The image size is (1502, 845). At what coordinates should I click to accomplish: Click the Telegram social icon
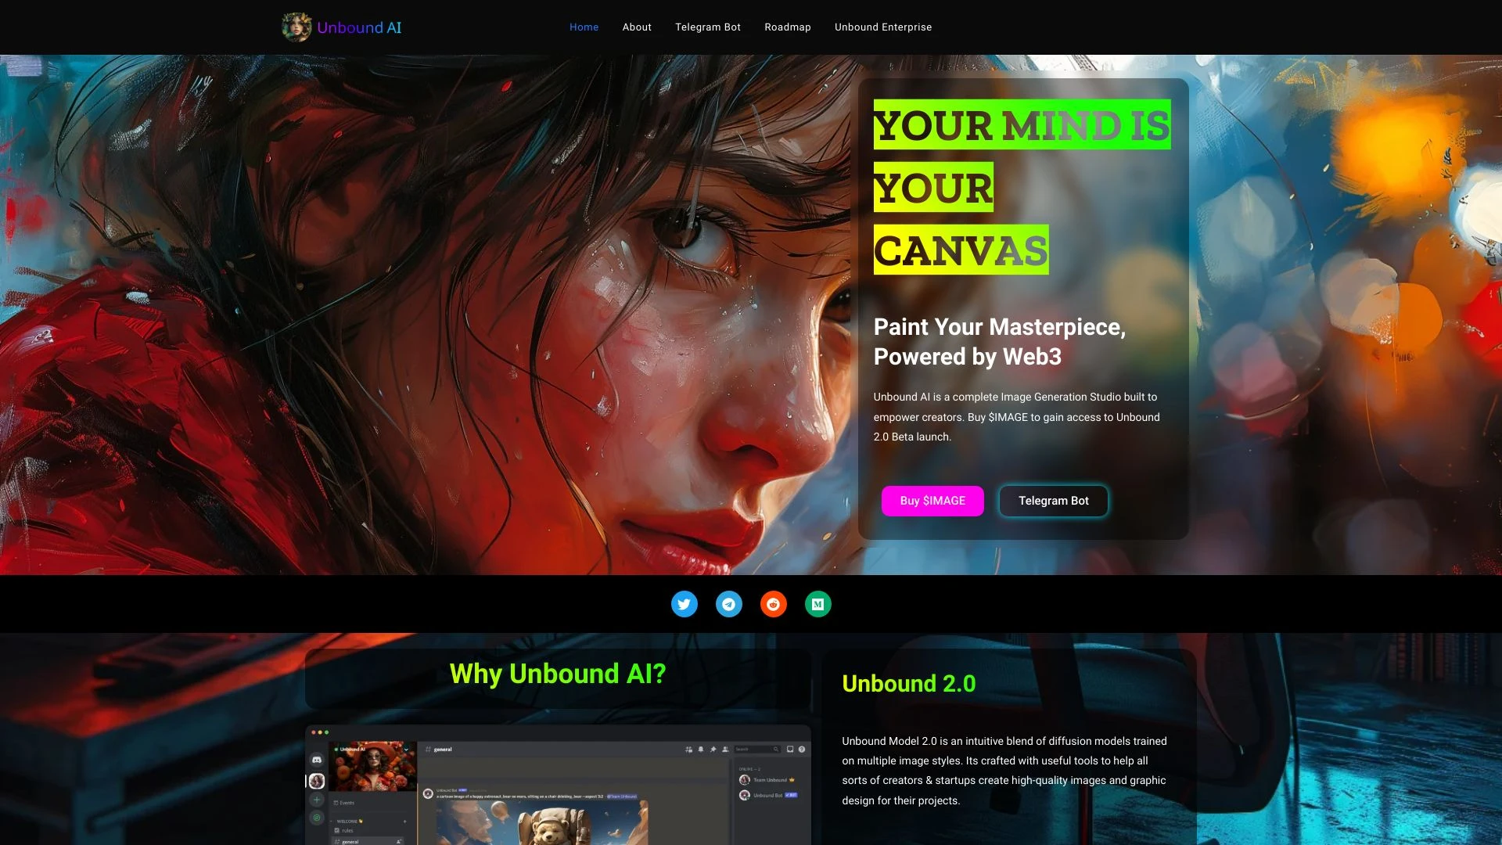pos(728,603)
